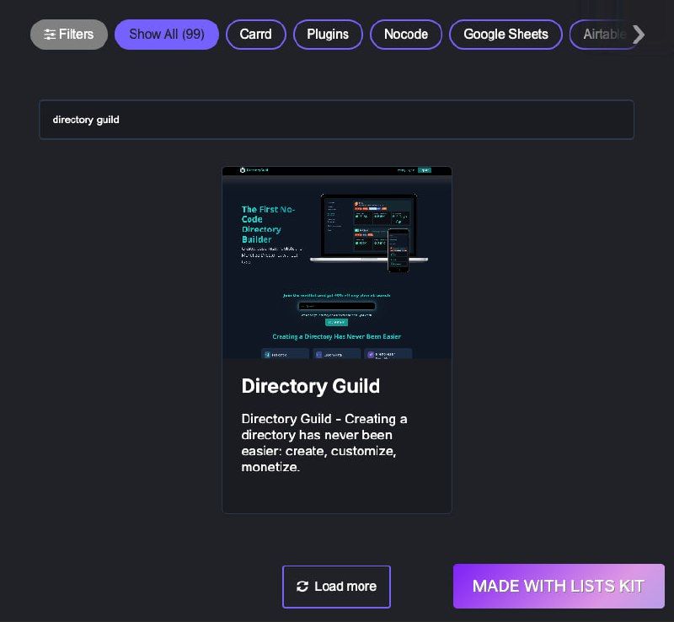The height and width of the screenshot is (622, 674).
Task: Open the Directory Guild screenshot thumbnail
Action: tap(336, 262)
